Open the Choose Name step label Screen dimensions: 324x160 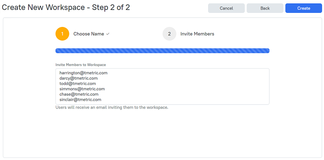pos(89,34)
